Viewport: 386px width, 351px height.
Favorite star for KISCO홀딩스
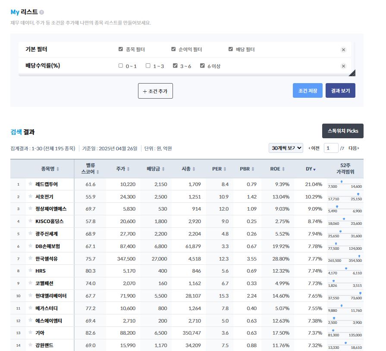pos(30,221)
